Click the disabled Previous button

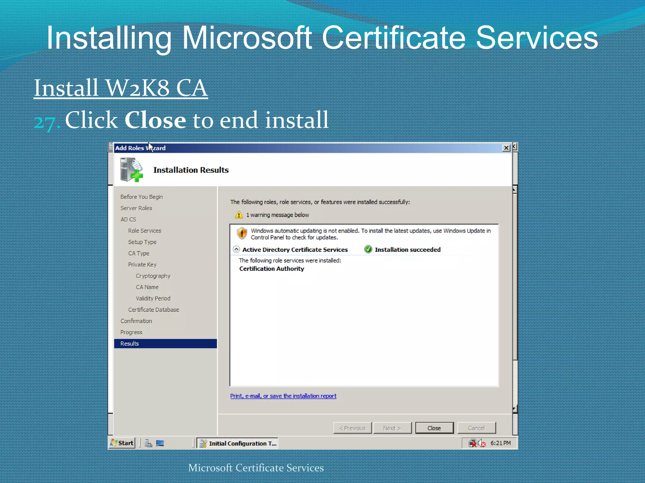[x=352, y=428]
